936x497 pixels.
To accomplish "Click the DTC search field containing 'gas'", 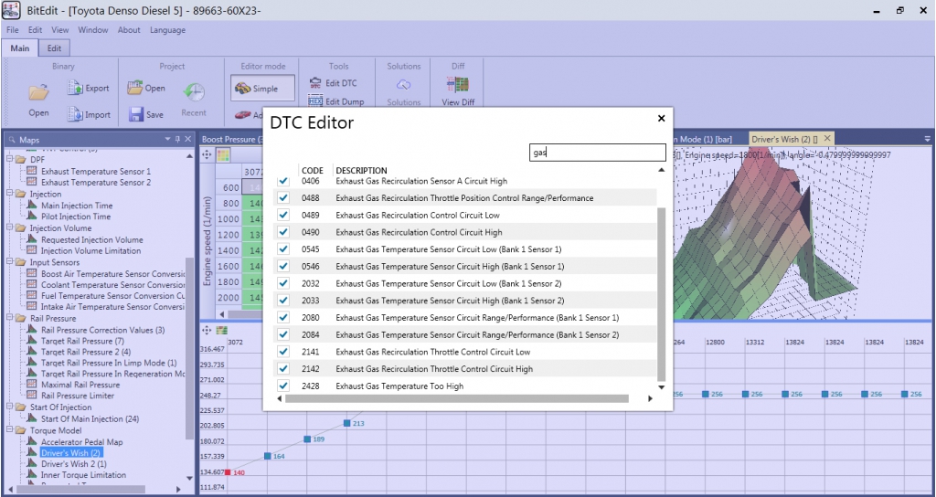I will 598,153.
